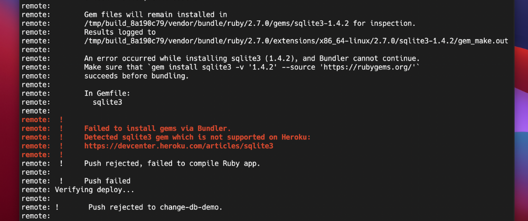The image size is (528, 221).
Task: Click the red "Detected sqlite3 gem" warning line
Action: point(197,137)
